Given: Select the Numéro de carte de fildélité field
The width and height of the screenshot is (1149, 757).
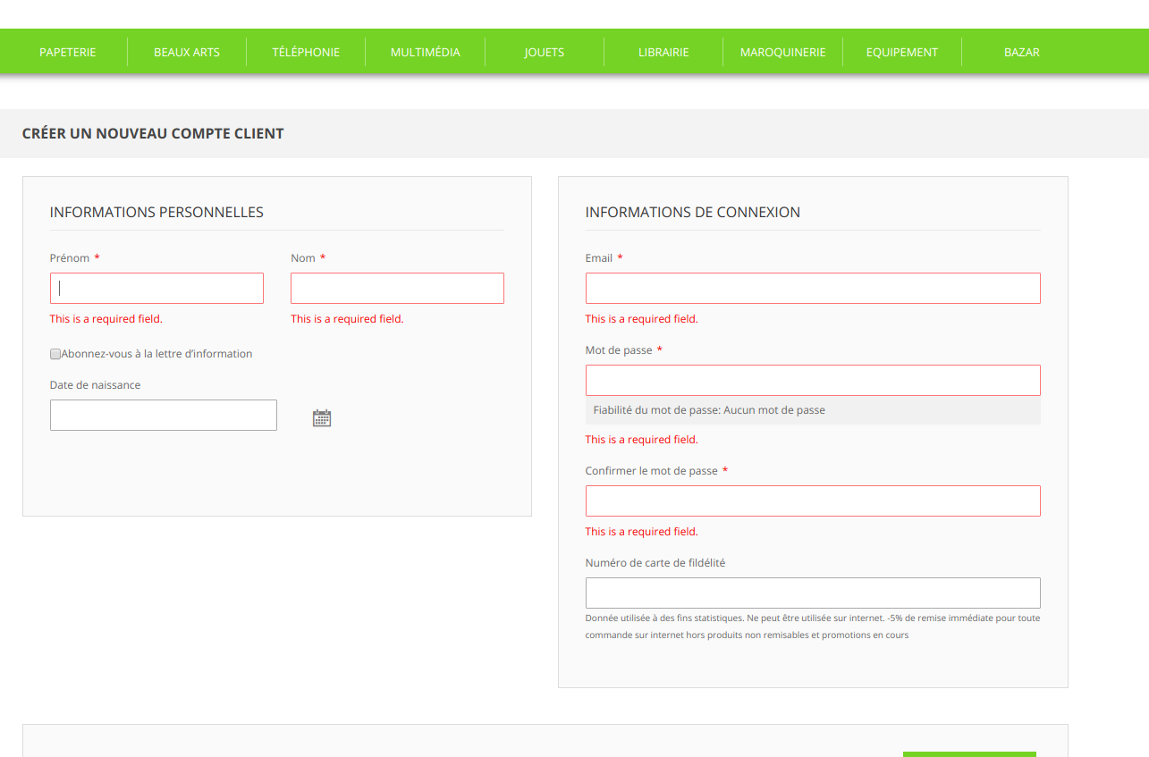Looking at the screenshot, I should [813, 593].
